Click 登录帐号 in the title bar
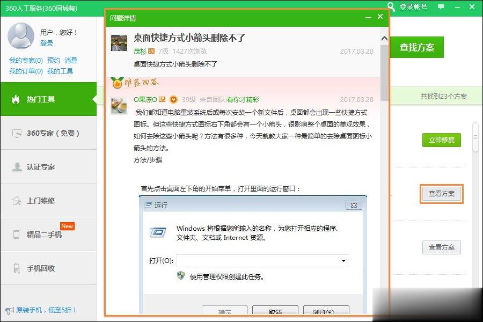The image size is (483, 322). 413,7
